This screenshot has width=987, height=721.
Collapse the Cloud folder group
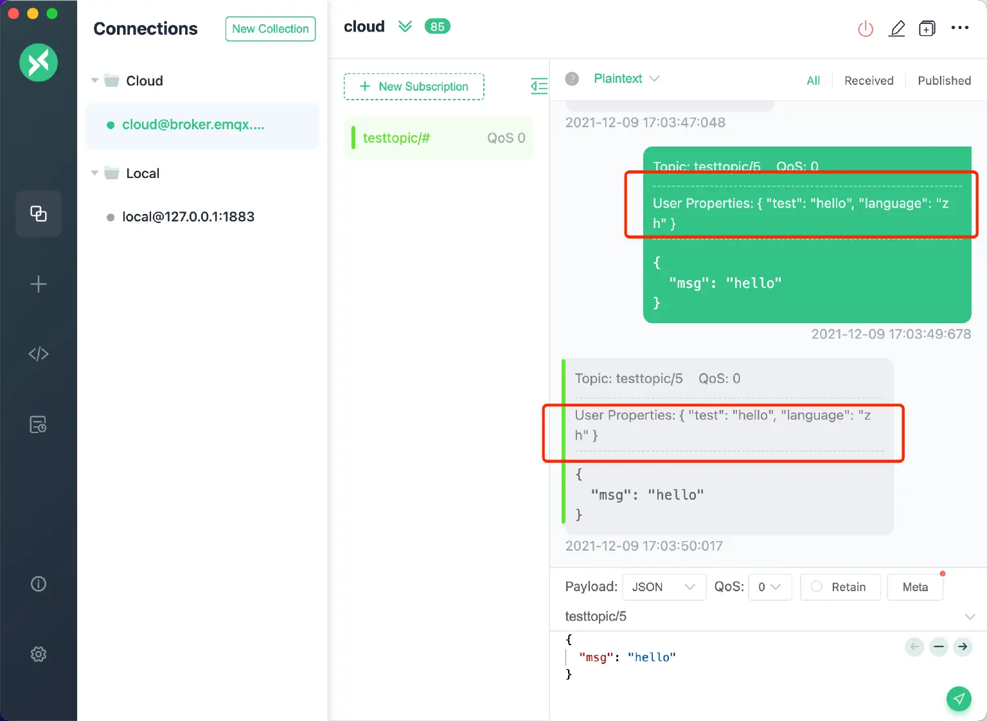click(95, 81)
